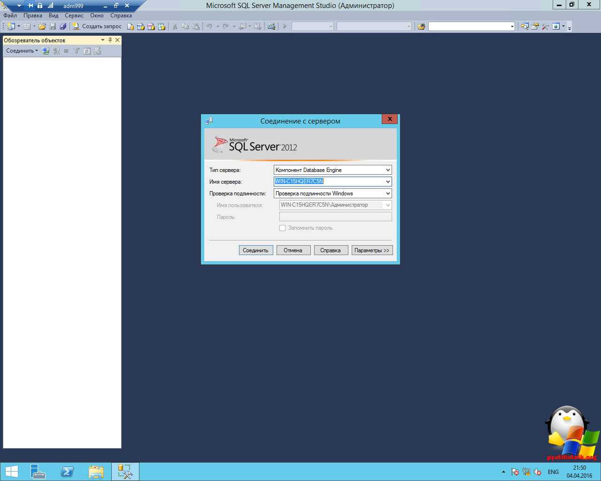Open the 'Соединить' dropdown in Object Explorer
The width and height of the screenshot is (601, 481).
click(x=22, y=51)
